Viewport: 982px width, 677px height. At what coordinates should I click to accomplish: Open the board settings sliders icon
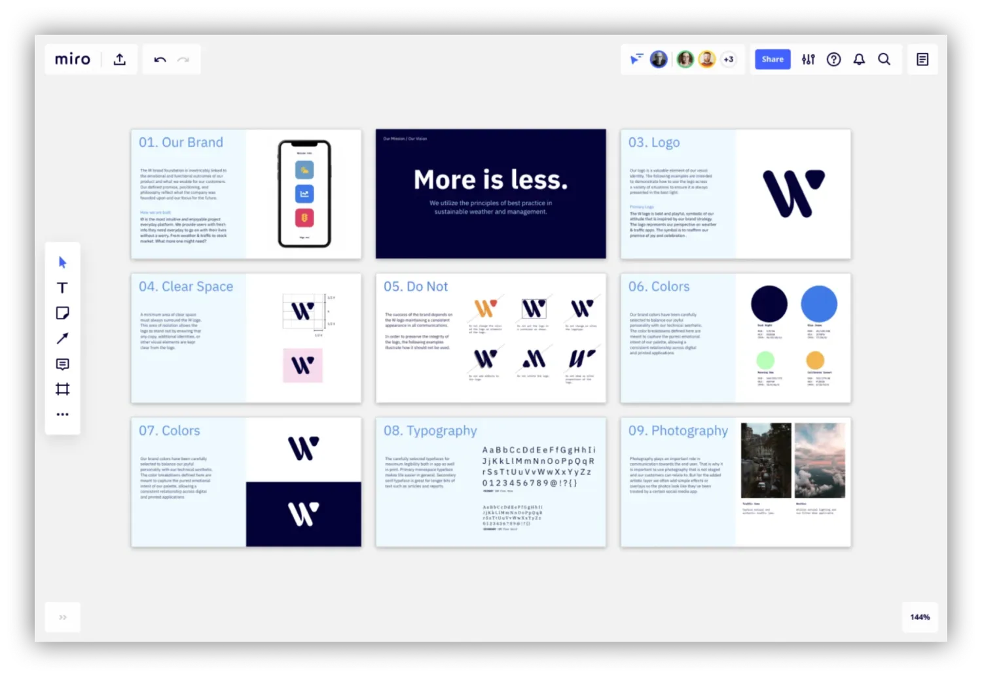[x=809, y=60]
